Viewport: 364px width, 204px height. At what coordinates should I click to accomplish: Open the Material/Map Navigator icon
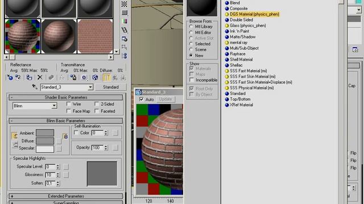pos(125,56)
